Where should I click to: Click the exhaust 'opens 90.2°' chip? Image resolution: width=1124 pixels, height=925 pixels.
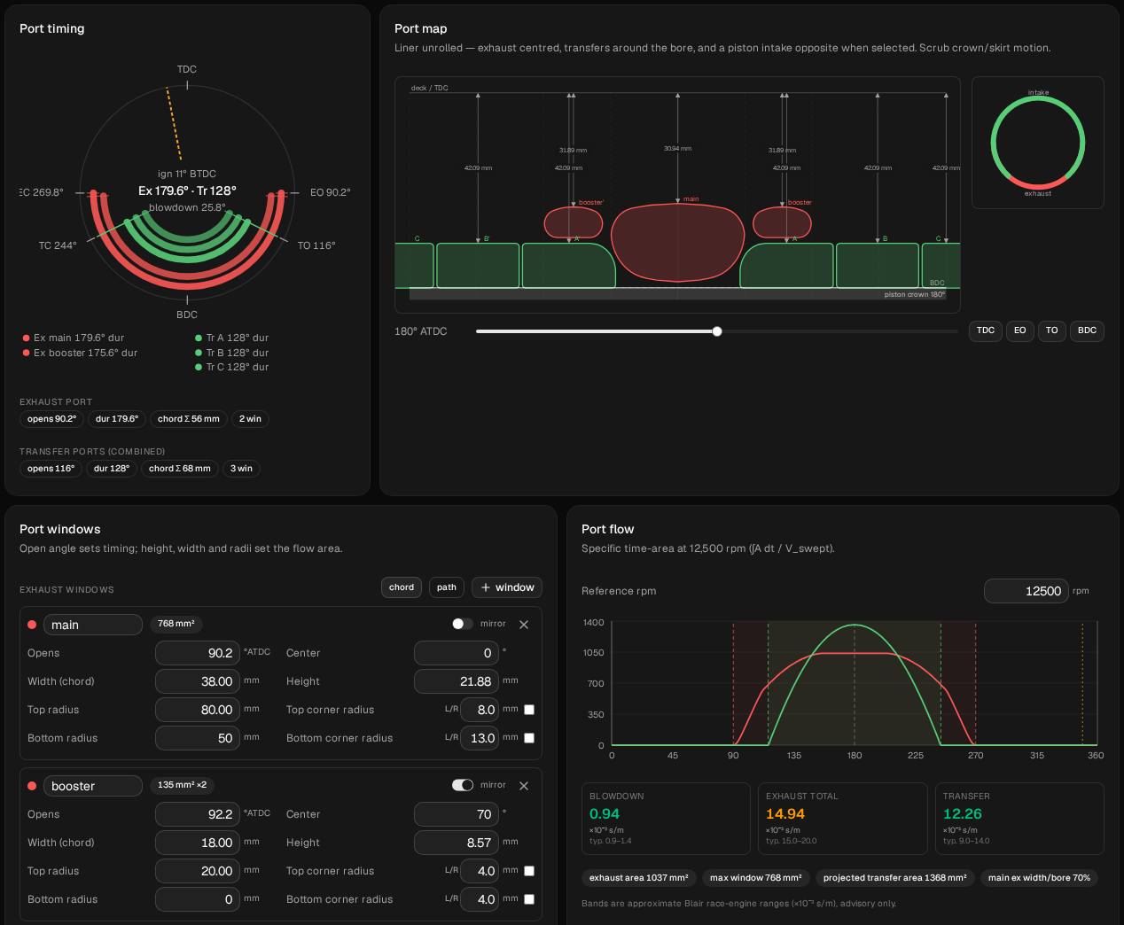click(x=51, y=419)
